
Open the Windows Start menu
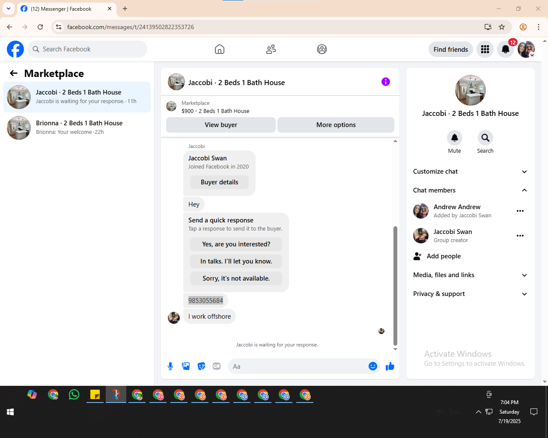point(10,412)
